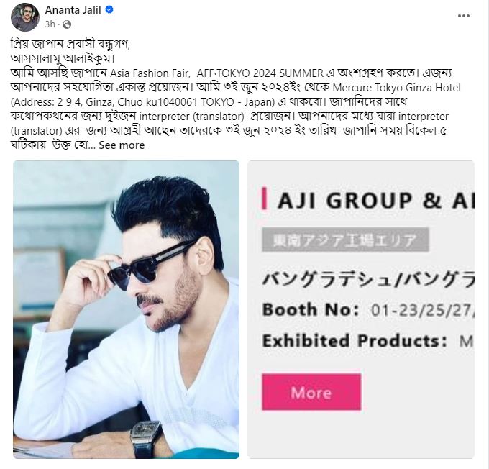Click the pink More button

311,392
